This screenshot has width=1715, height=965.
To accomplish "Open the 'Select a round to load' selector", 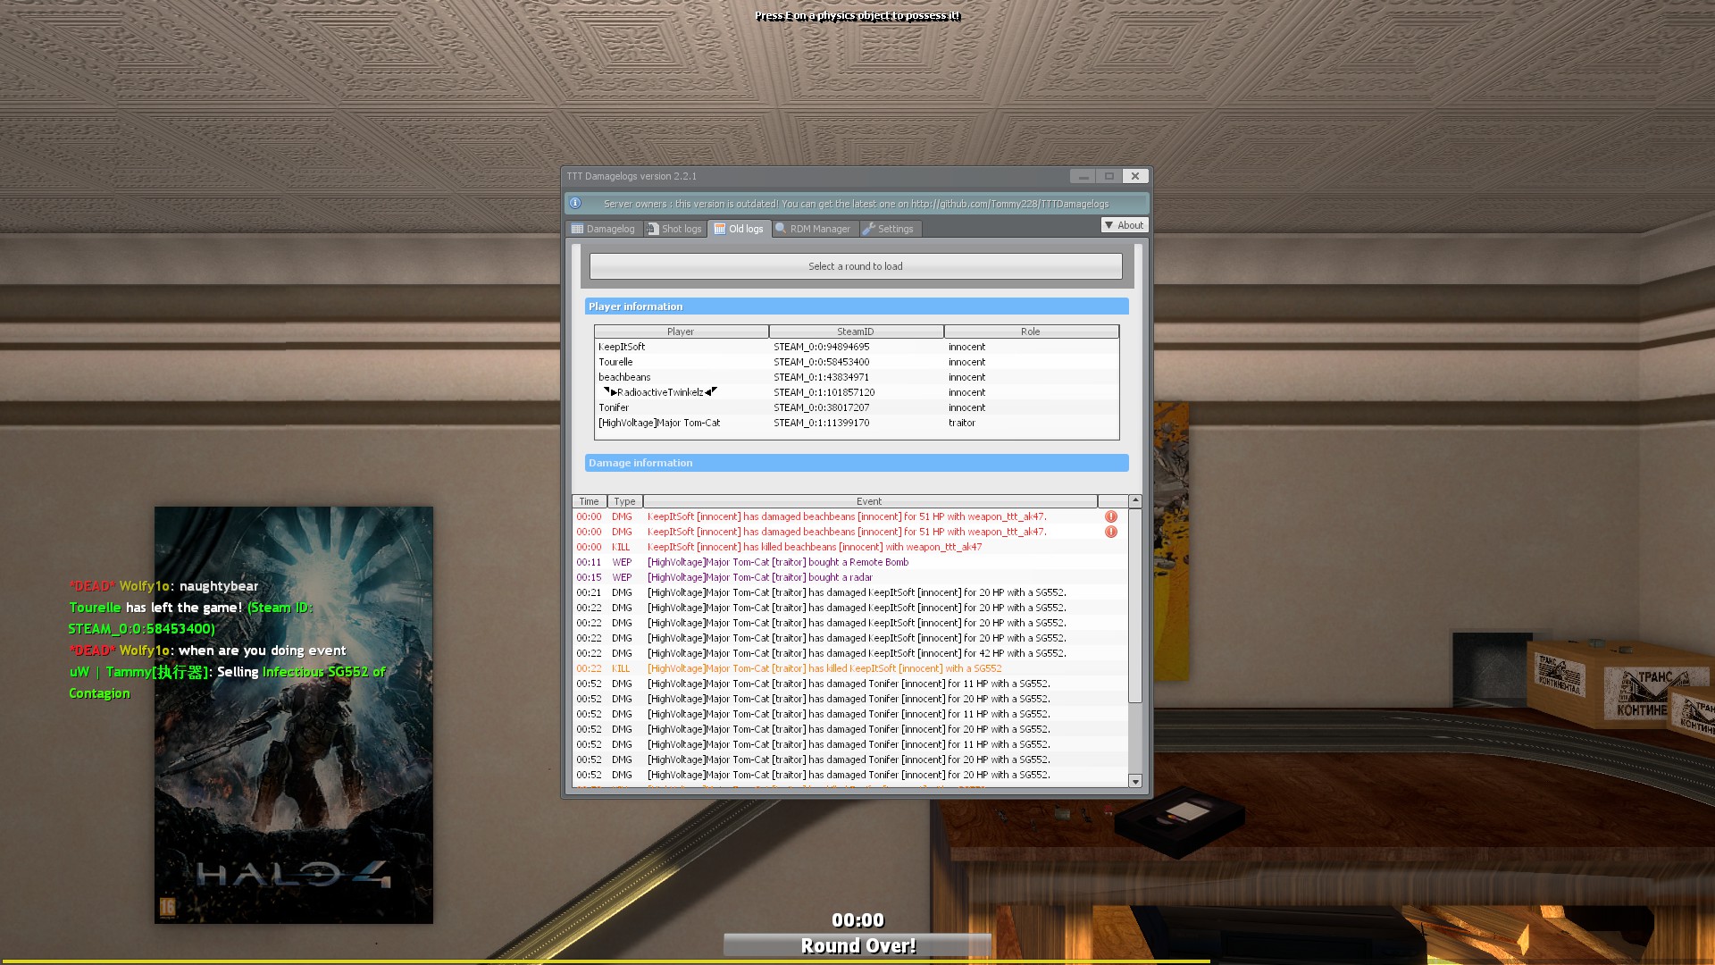I will click(855, 266).
